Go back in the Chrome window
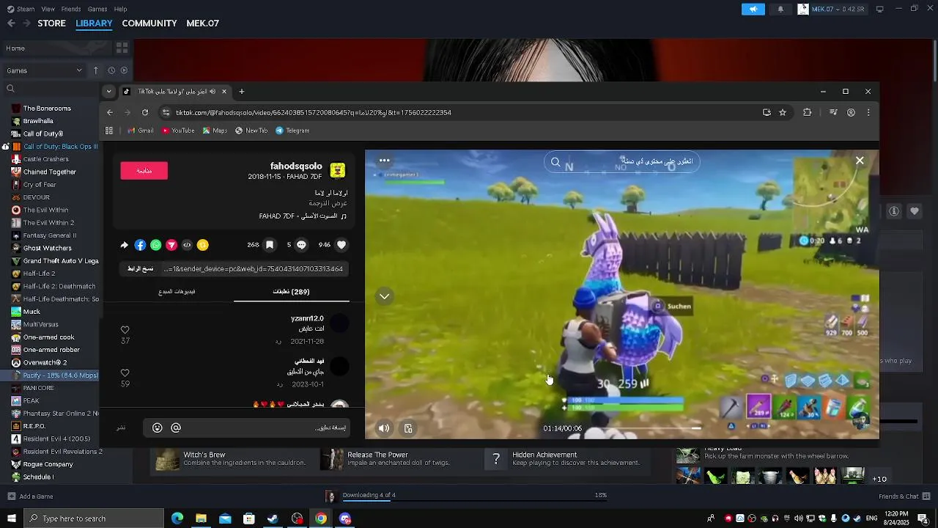The width and height of the screenshot is (938, 528). 110,112
